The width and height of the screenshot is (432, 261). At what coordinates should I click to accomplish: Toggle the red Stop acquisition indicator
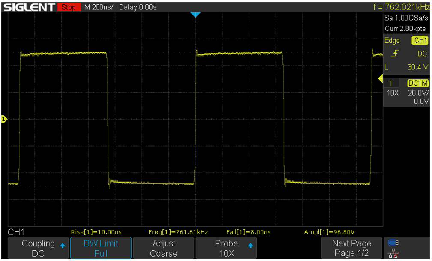click(x=68, y=7)
